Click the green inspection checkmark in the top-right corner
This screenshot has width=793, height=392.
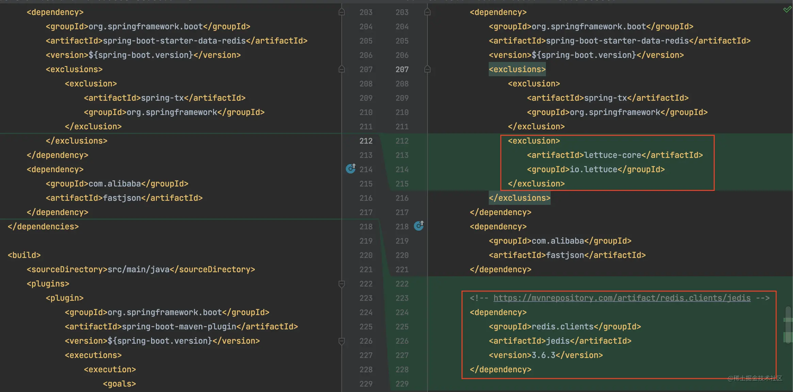point(787,10)
